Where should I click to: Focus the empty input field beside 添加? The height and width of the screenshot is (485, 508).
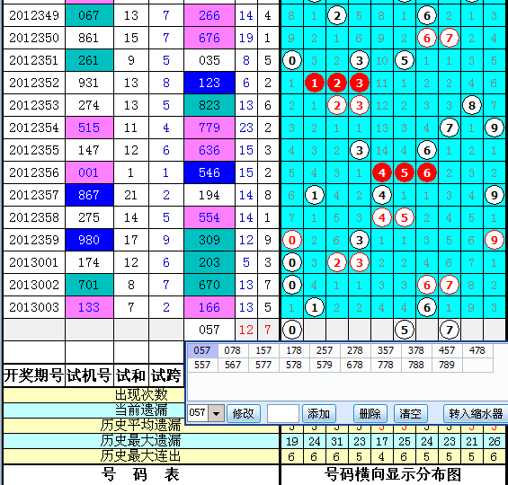(x=283, y=413)
